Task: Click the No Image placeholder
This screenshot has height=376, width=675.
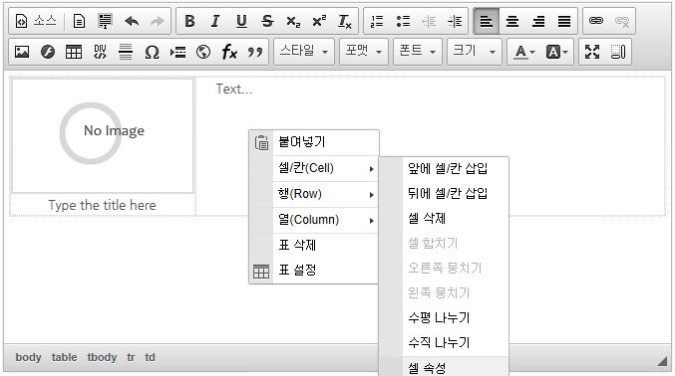Action: point(103,135)
